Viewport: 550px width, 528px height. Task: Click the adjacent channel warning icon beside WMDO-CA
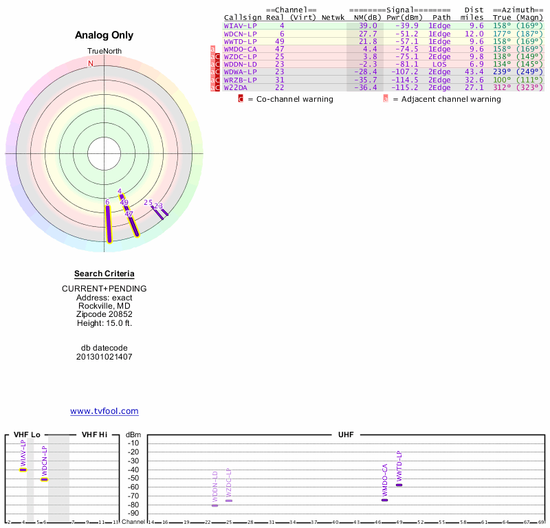[212, 49]
